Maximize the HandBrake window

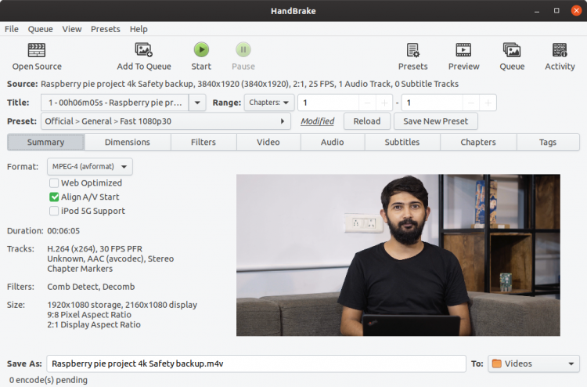pos(556,11)
